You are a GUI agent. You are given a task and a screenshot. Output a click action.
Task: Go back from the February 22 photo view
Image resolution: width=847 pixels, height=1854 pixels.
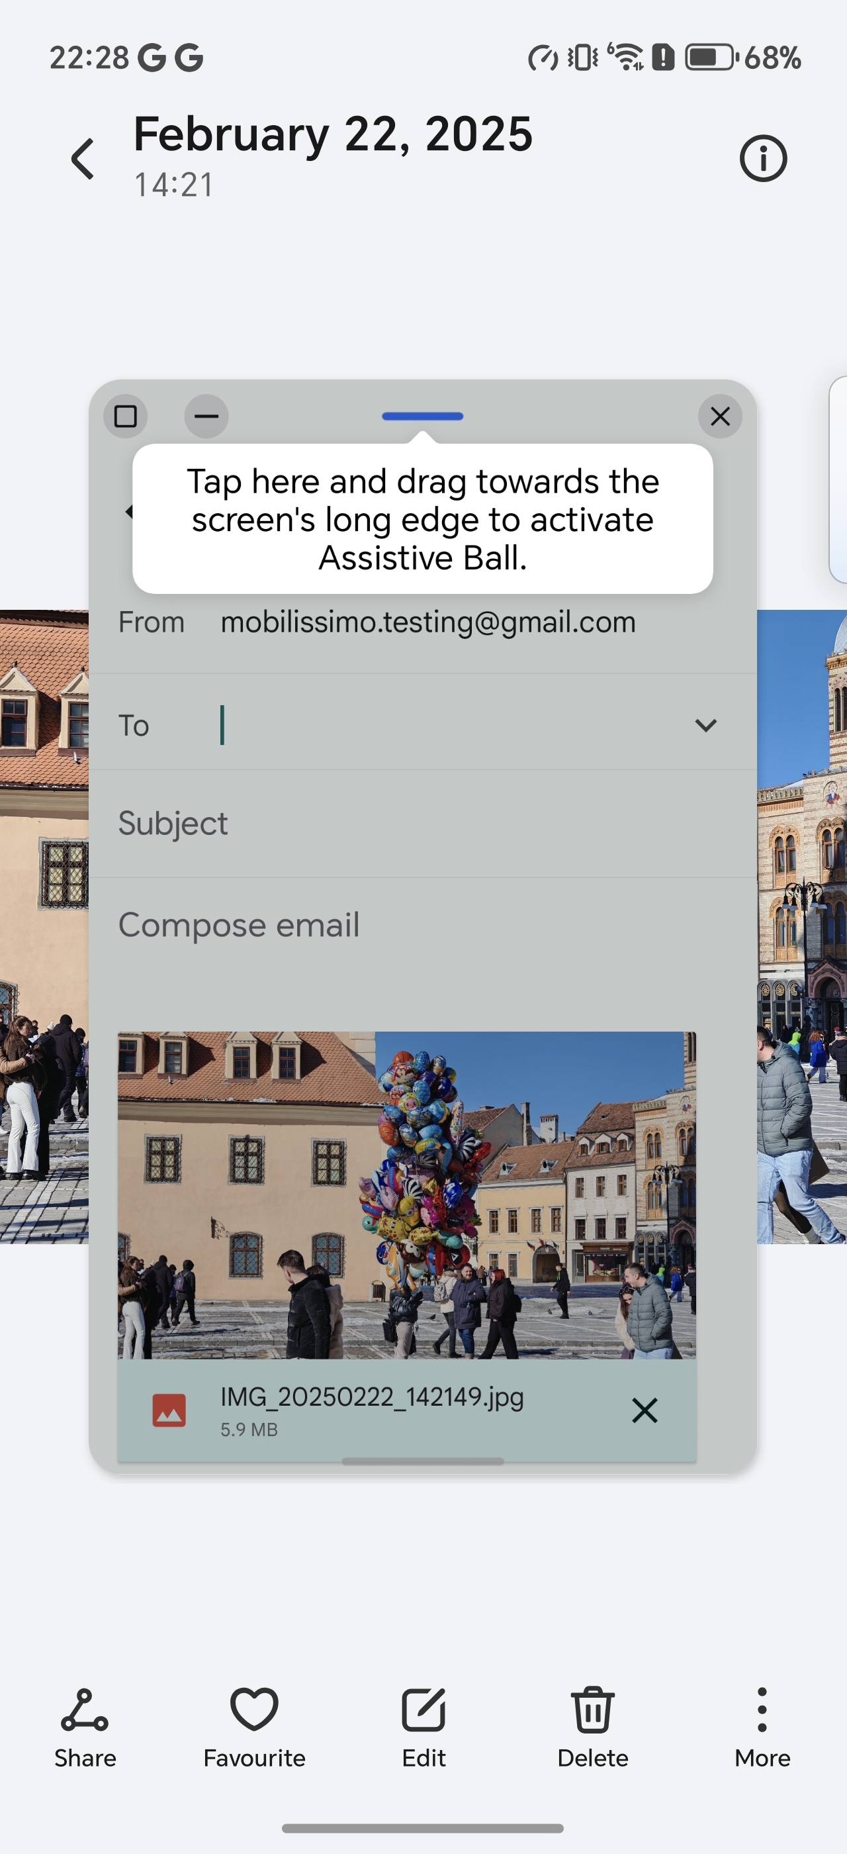click(x=83, y=158)
